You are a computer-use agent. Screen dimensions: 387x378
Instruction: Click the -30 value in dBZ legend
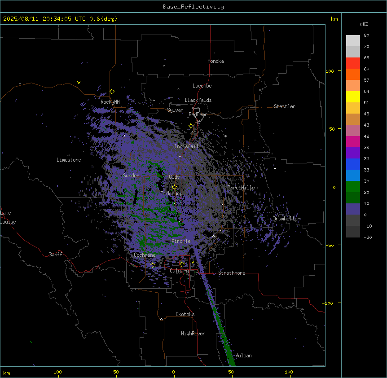368,237
